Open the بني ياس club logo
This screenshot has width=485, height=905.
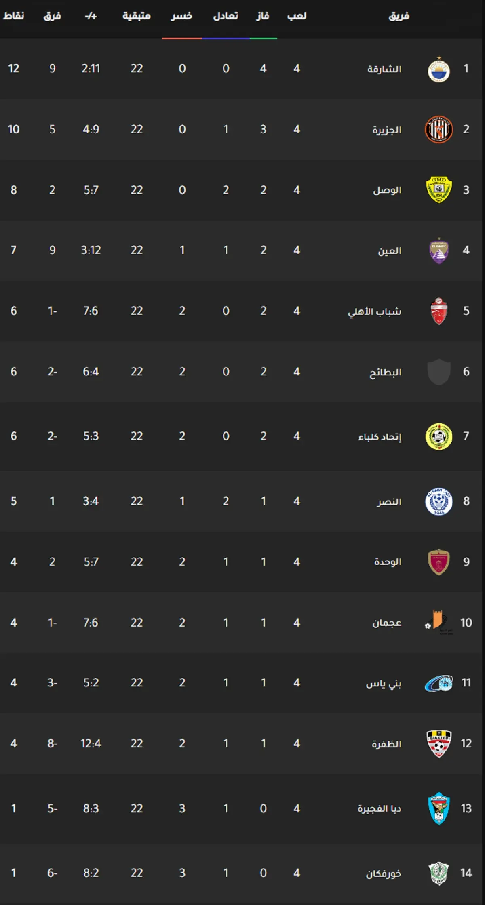click(439, 683)
